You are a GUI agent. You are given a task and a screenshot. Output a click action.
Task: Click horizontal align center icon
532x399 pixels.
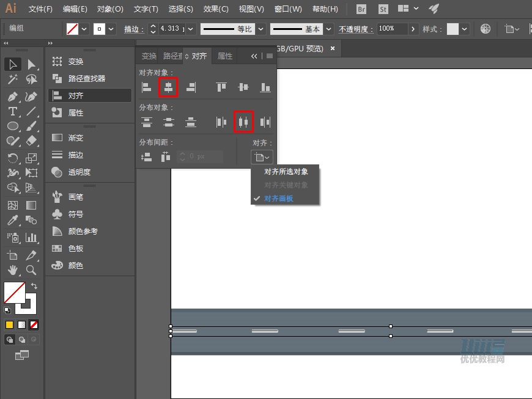pos(168,87)
